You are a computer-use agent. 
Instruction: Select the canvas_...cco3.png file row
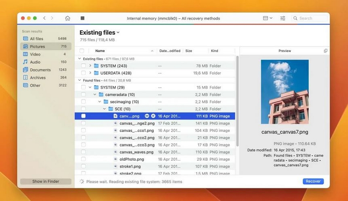click(155, 145)
